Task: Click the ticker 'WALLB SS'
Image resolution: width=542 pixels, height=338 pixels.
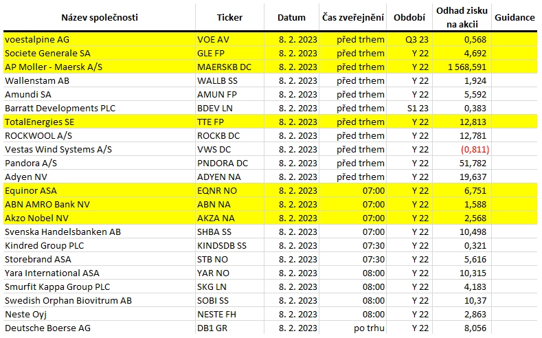Action: coord(218,81)
